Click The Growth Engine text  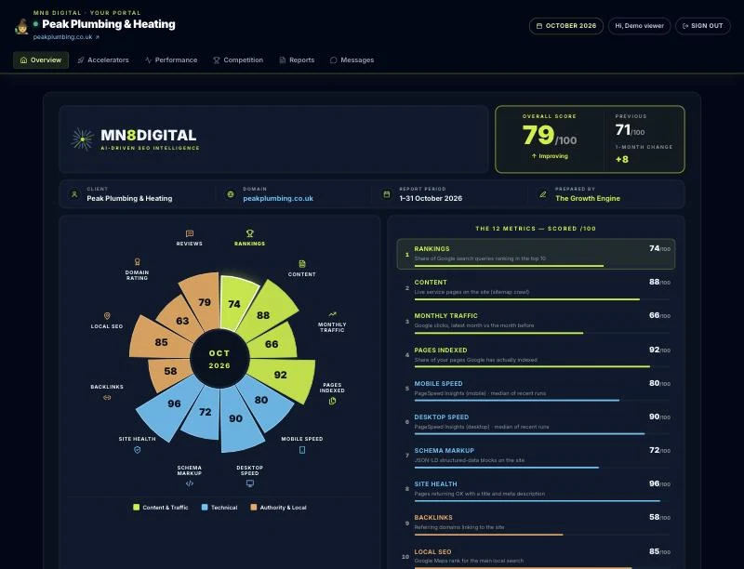pyautogui.click(x=588, y=199)
